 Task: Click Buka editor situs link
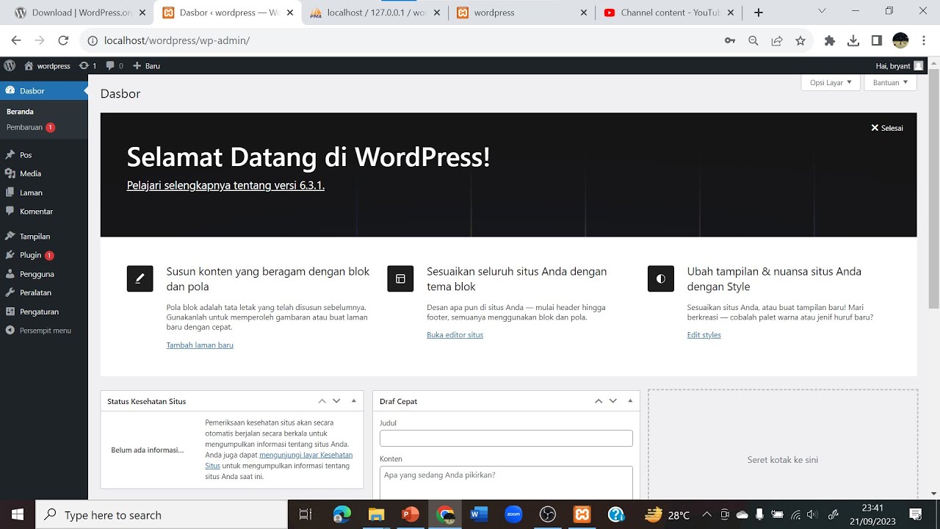(x=455, y=335)
